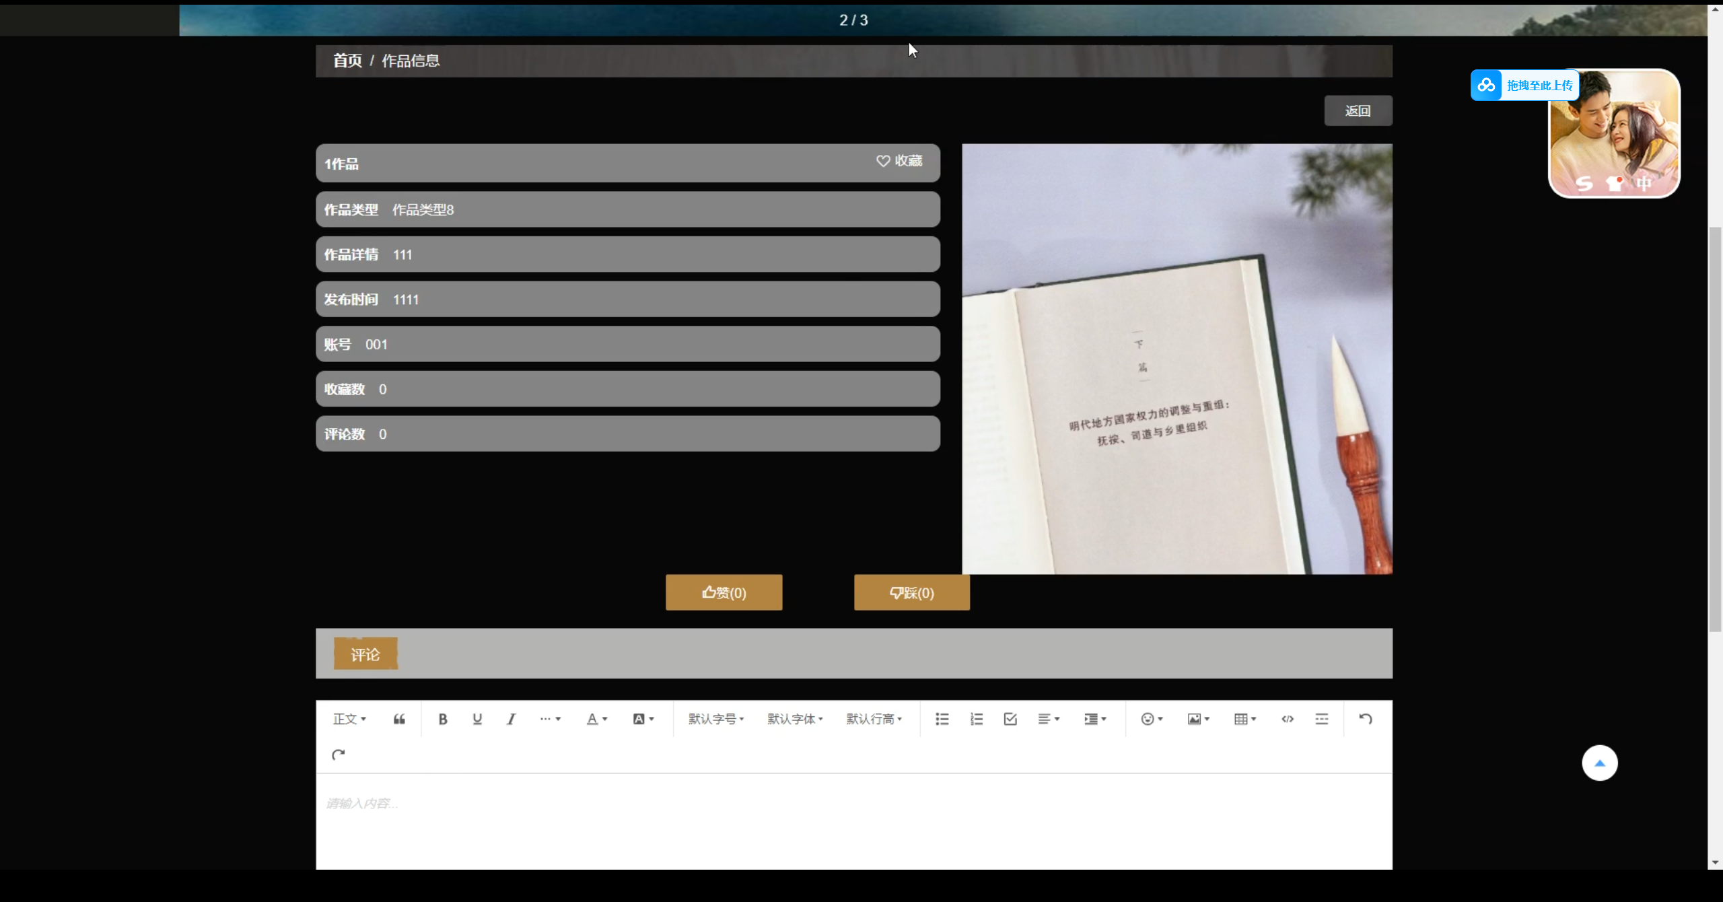Expand the 默认字号 font size dropdown
Screen dimensions: 1723x902
pos(715,719)
